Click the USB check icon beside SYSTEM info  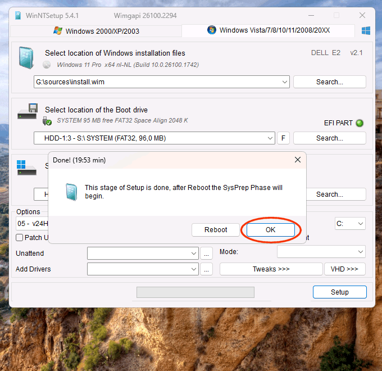coord(47,121)
